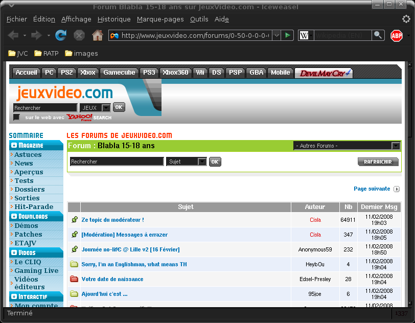Open the back history dropdown arrow
Screen dimensions: 415x323
tap(25, 35)
